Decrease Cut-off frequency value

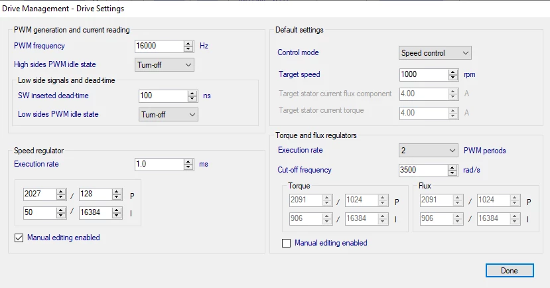pyautogui.click(x=452, y=173)
